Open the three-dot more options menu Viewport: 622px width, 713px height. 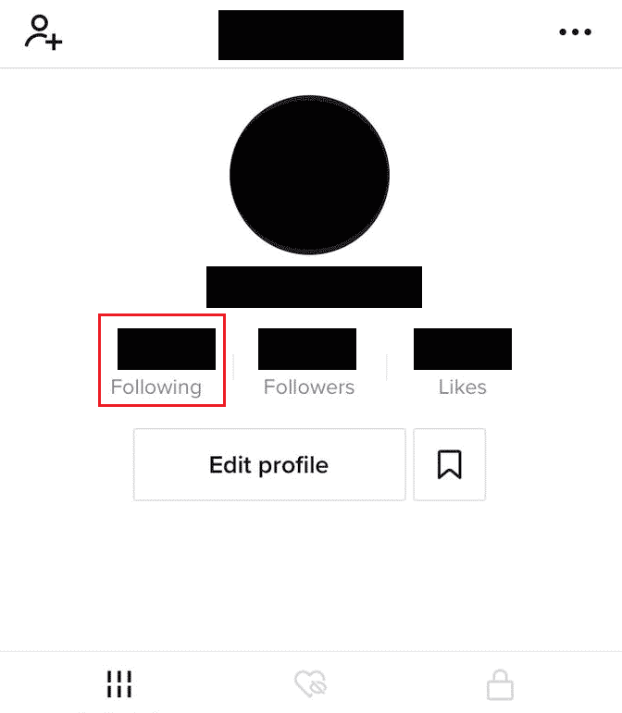pos(575,31)
